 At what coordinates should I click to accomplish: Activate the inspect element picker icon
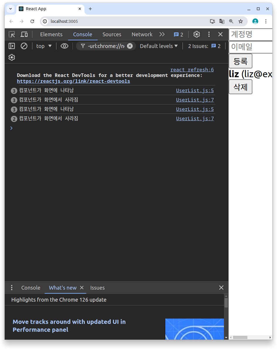pos(12,34)
